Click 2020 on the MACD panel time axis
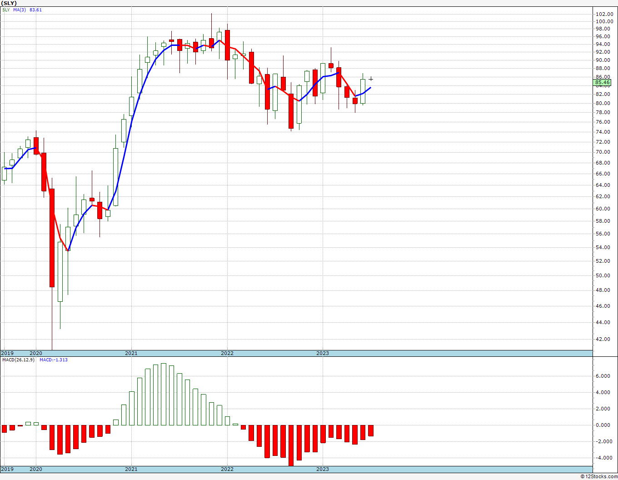The height and width of the screenshot is (480, 618). point(36,469)
